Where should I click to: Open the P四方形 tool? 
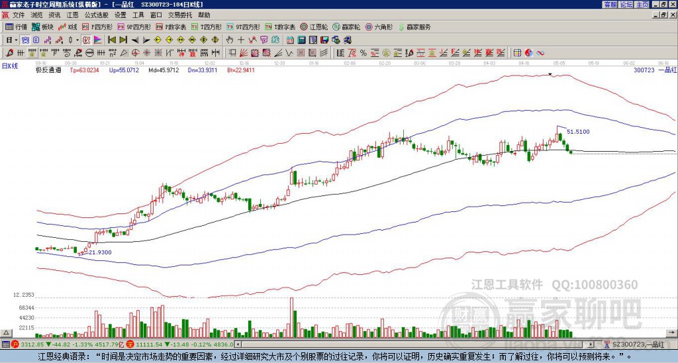click(98, 26)
